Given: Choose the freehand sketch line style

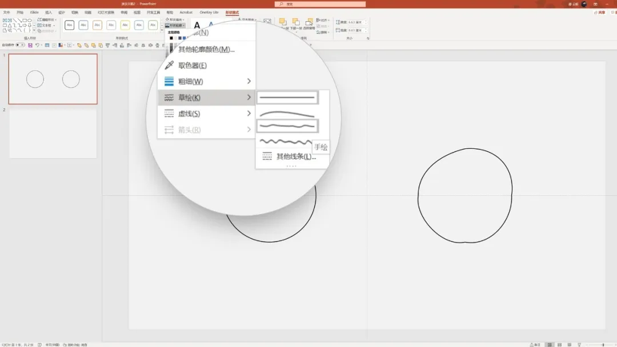Looking at the screenshot, I should [287, 126].
